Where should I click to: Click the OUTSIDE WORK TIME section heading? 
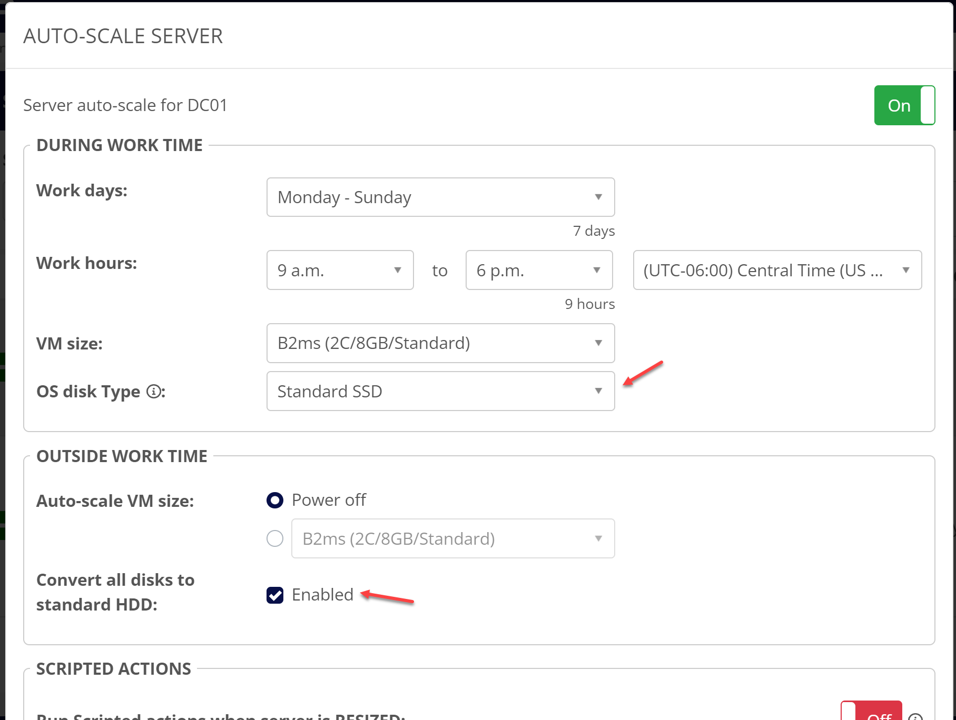point(122,456)
